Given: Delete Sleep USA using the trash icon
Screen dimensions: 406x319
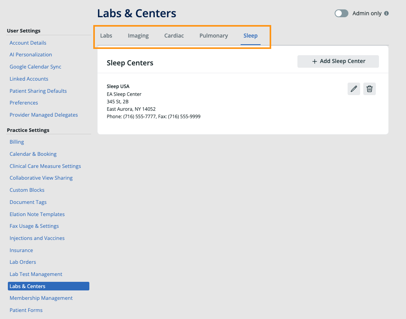Looking at the screenshot, I should (x=370, y=89).
